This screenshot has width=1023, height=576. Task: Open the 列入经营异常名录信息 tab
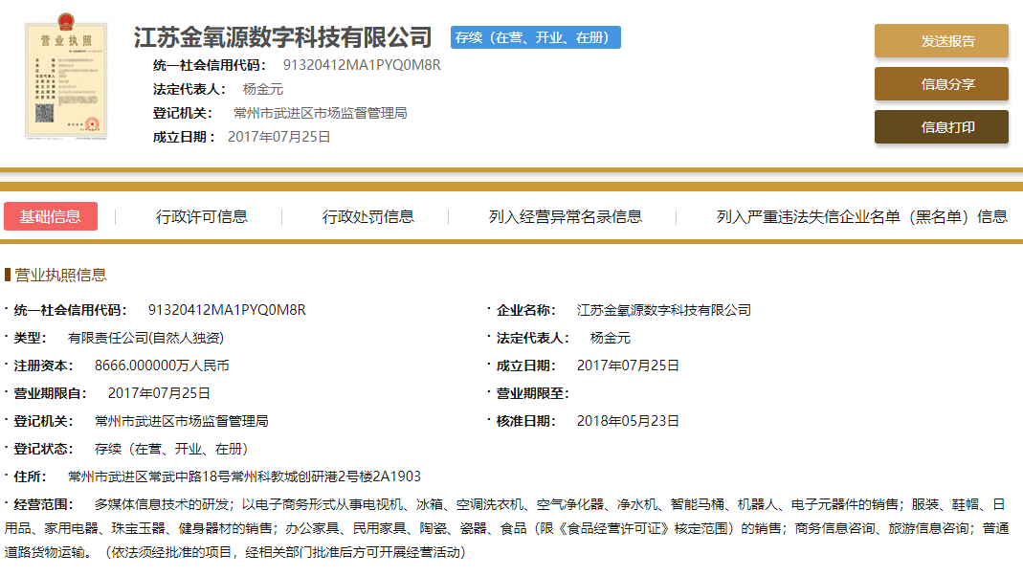pyautogui.click(x=565, y=216)
